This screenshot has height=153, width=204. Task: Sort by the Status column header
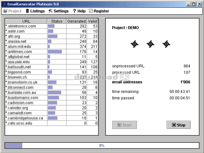pos(57,21)
